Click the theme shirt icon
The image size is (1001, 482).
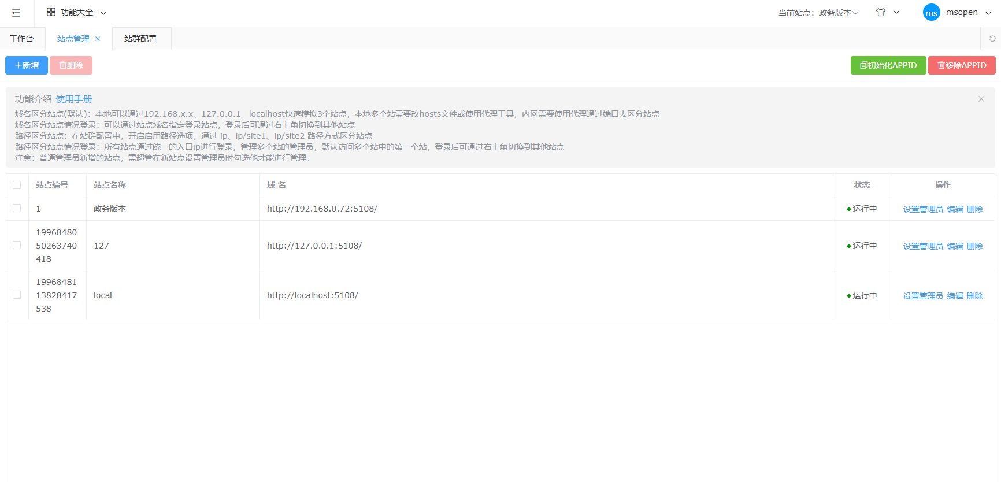[x=881, y=12]
